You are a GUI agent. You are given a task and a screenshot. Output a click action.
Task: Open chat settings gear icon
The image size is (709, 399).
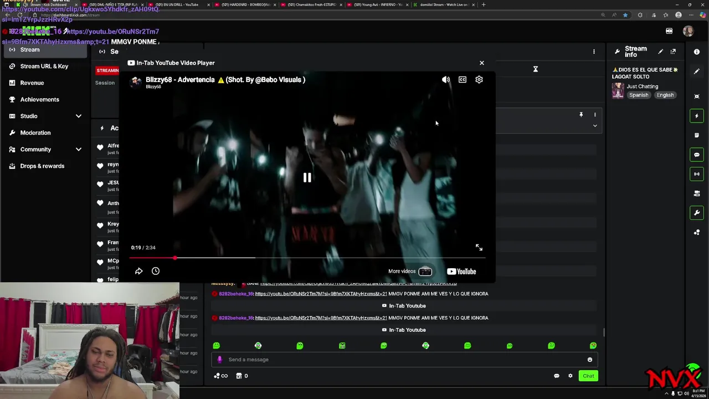tap(571, 376)
